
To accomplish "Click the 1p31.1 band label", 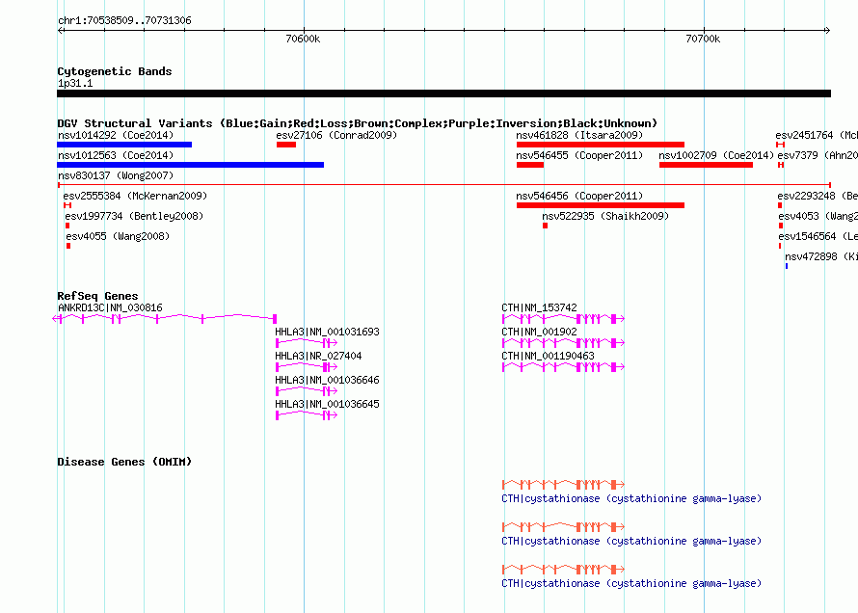I will point(75,83).
